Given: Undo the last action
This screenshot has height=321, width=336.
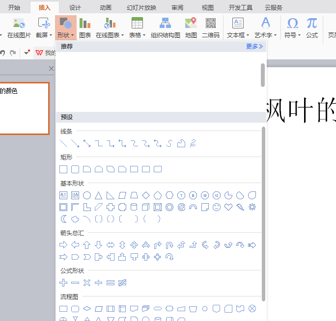Looking at the screenshot, I should click(x=2, y=53).
